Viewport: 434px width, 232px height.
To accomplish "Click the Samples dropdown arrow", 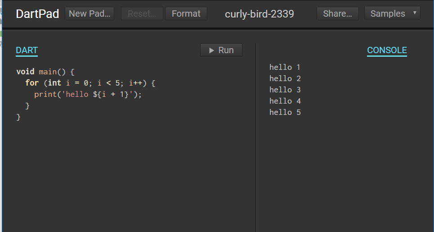I will point(415,13).
